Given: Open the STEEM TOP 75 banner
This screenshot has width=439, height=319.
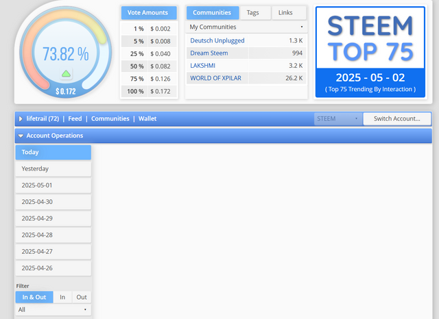Looking at the screenshot, I should click(370, 52).
